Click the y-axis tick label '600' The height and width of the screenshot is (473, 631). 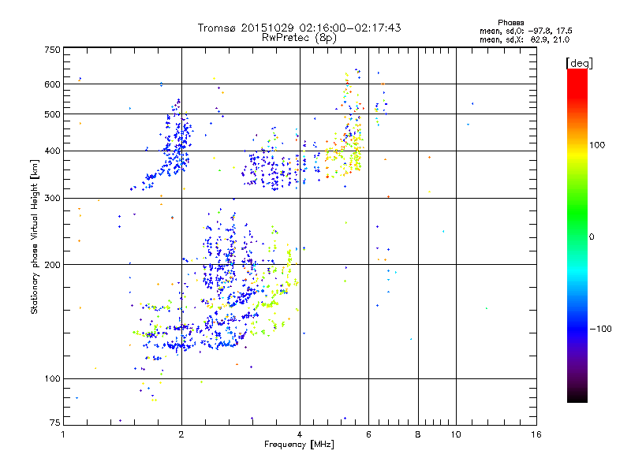[52, 84]
